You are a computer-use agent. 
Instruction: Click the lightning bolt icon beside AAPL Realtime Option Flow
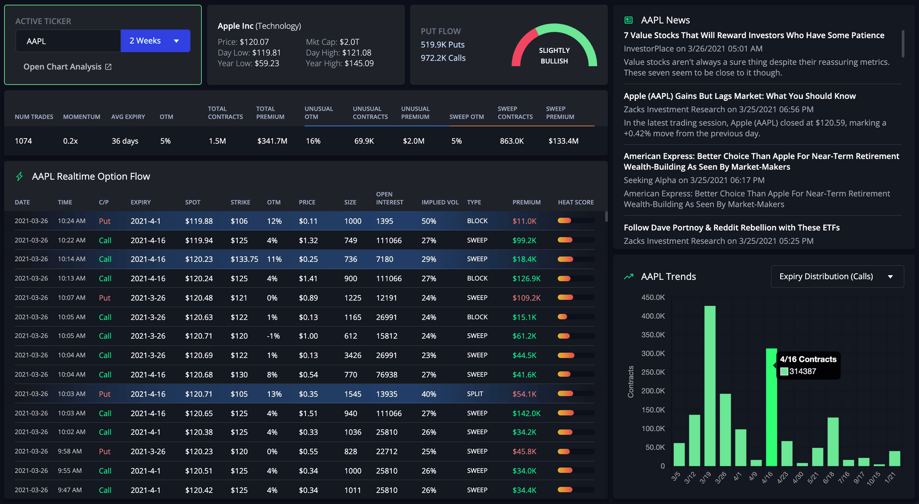(19, 176)
